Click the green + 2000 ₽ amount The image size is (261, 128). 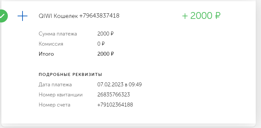pyautogui.click(x=201, y=16)
